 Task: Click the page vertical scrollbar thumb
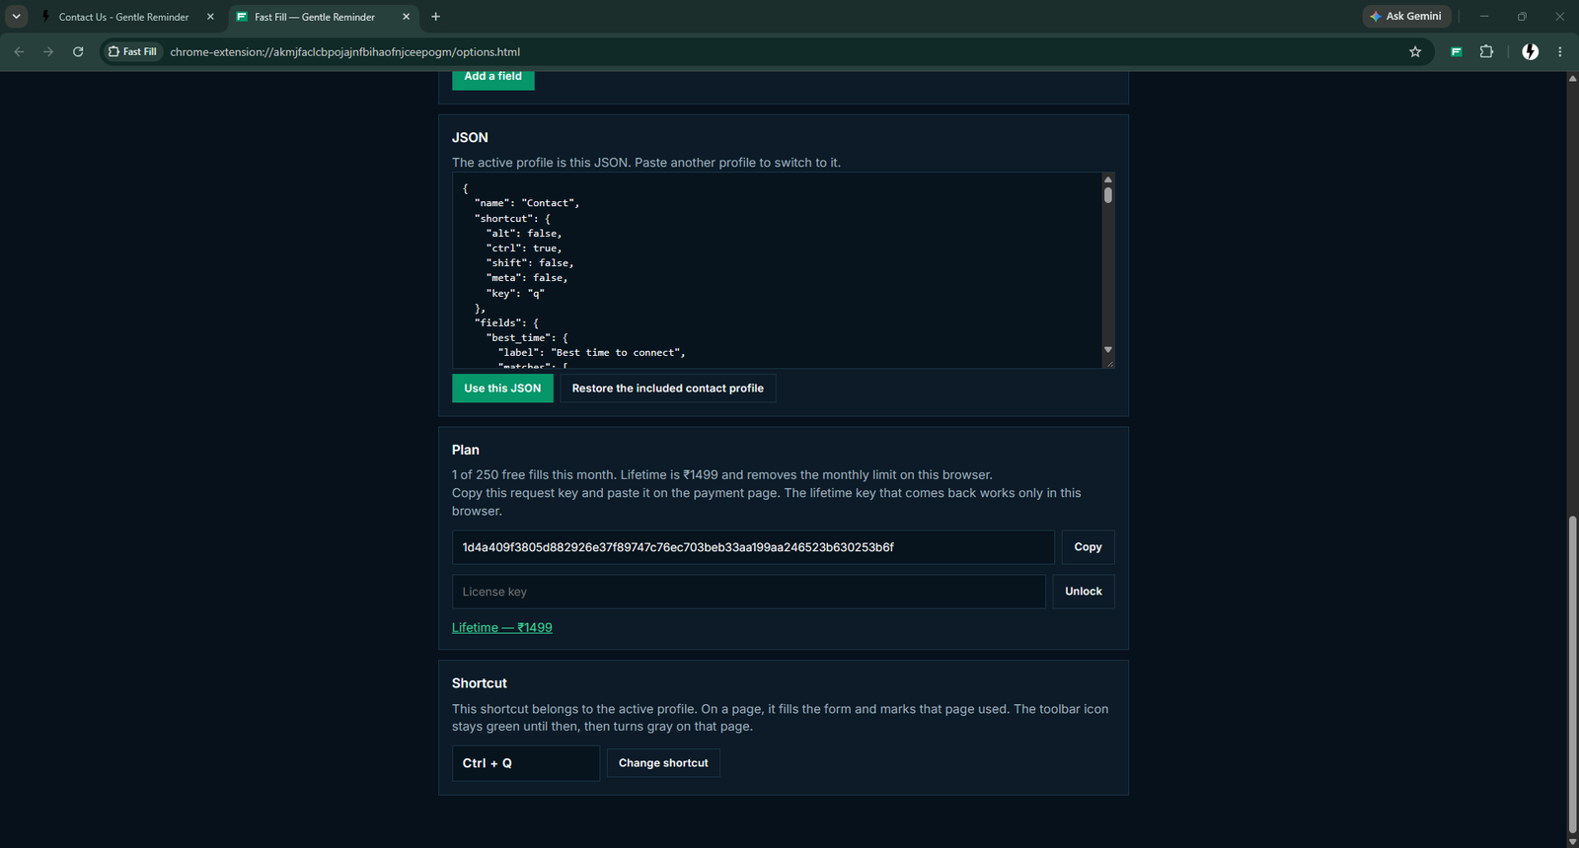[1572, 674]
